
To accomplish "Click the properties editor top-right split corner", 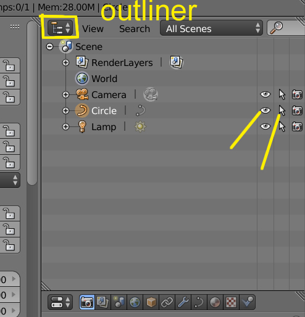I will click(301, 295).
